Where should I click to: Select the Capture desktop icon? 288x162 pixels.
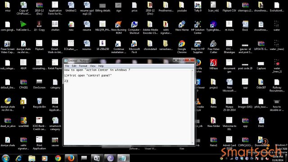click(261, 65)
